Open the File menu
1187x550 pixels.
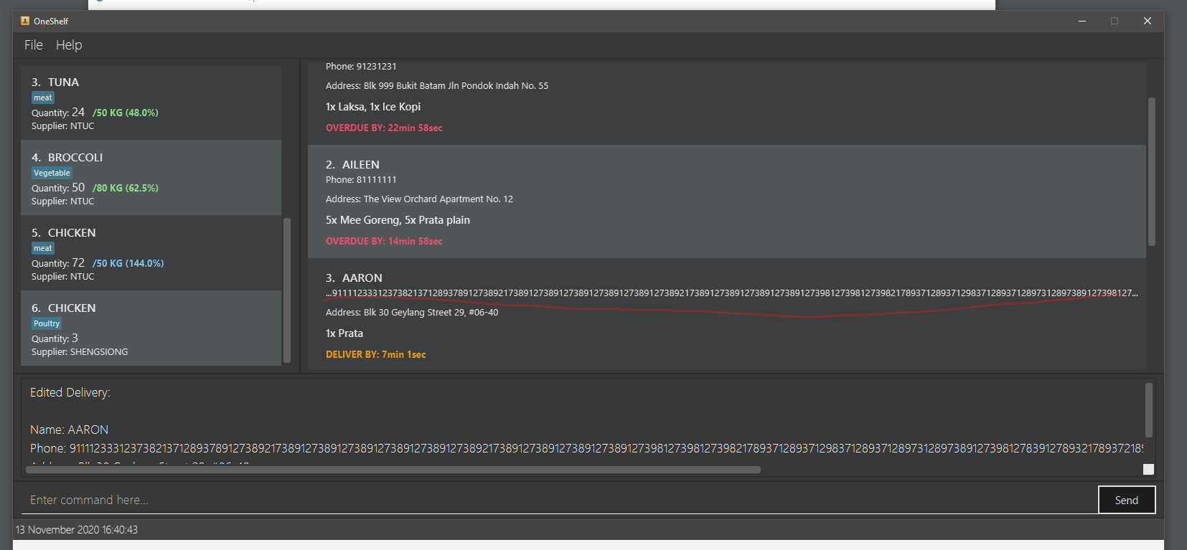pyautogui.click(x=33, y=44)
